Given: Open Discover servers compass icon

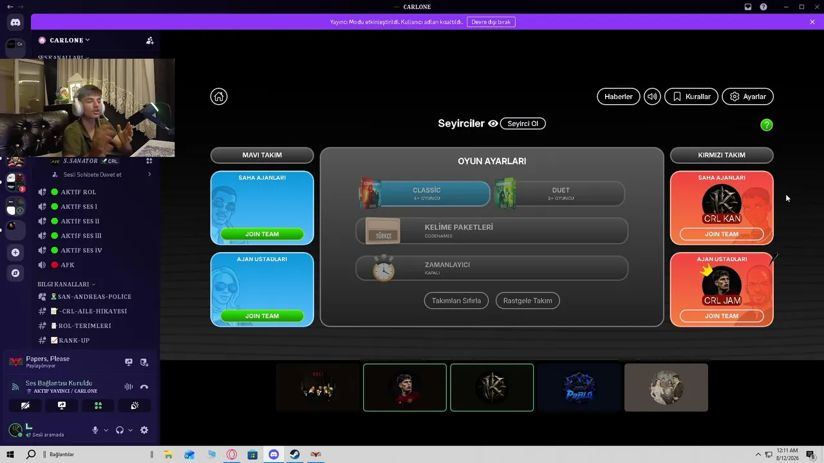Looking at the screenshot, I should coord(15,273).
